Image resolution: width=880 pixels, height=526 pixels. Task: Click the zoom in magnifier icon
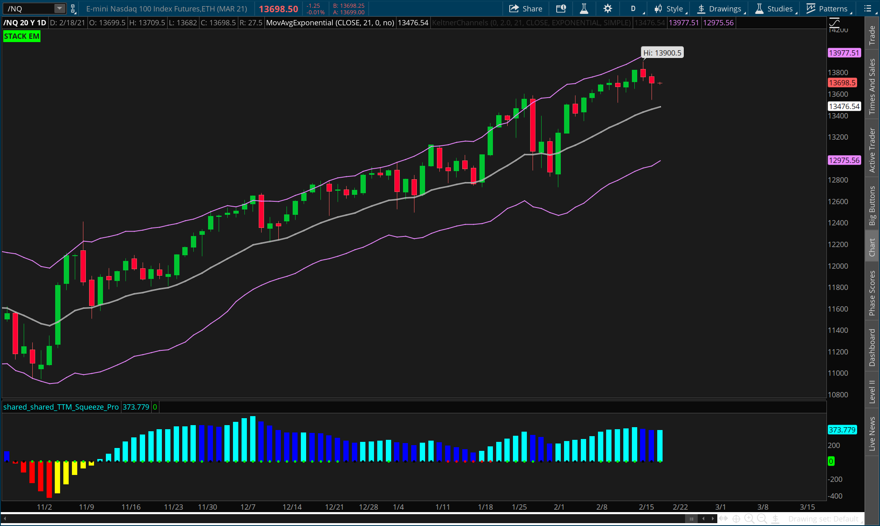(x=749, y=519)
